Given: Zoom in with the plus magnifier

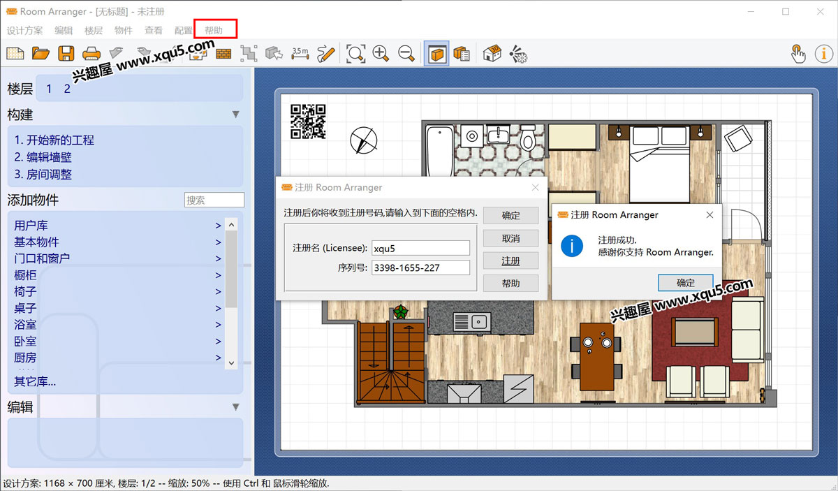Looking at the screenshot, I should (x=381, y=53).
